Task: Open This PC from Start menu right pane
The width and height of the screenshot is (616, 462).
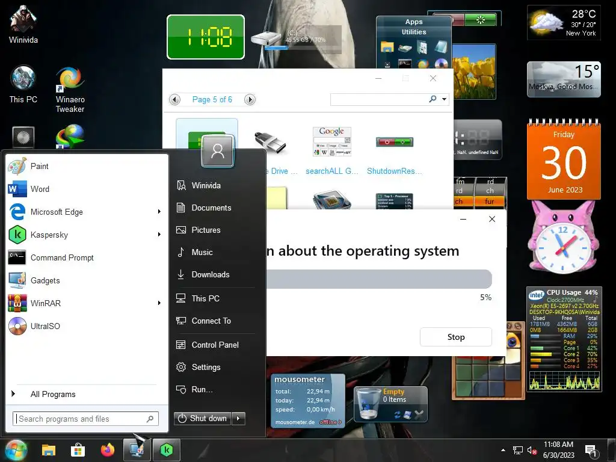Action: [x=205, y=298]
